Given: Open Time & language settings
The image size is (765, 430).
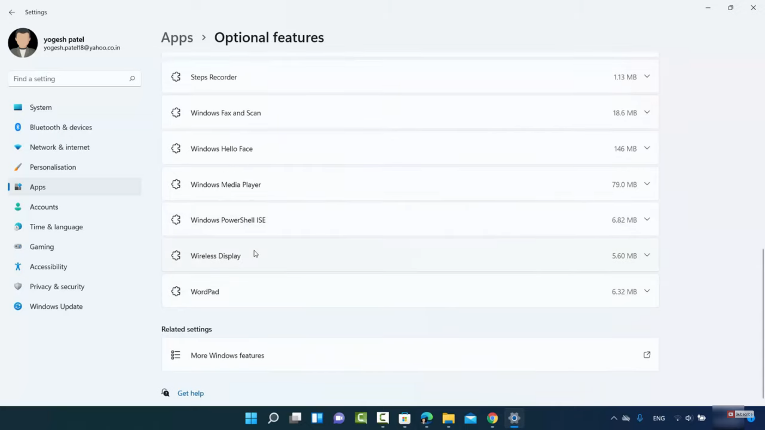Looking at the screenshot, I should 75,227.
